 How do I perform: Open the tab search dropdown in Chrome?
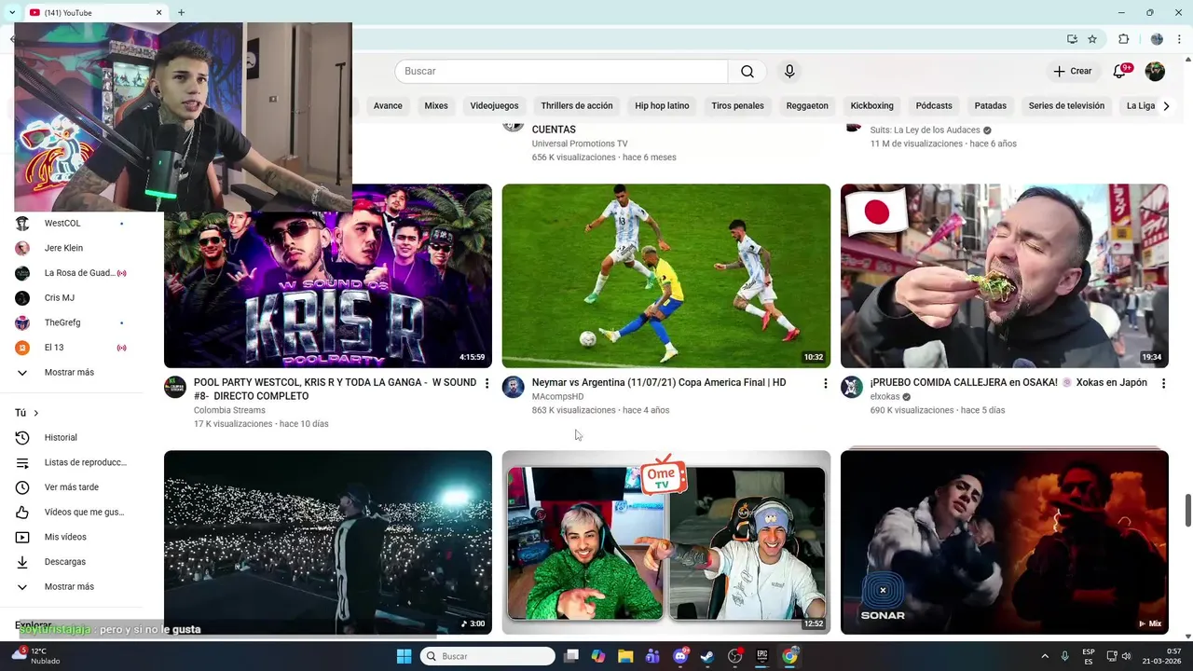[11, 12]
